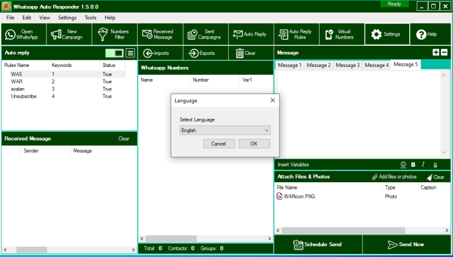Viewport: 453px width, 257px height.
Task: Click the Sender column header
Action: coord(46,151)
